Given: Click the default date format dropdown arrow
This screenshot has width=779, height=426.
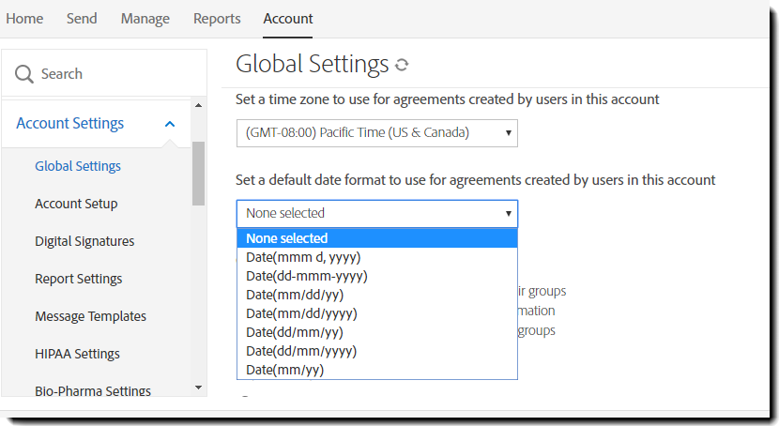Looking at the screenshot, I should click(x=509, y=213).
